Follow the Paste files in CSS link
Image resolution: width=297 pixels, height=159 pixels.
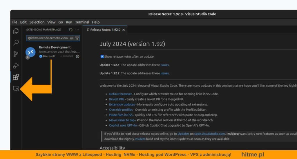(x=121, y=115)
